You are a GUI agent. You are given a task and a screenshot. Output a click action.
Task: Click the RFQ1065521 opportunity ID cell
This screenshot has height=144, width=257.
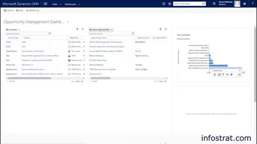pyautogui.click(x=140, y=42)
